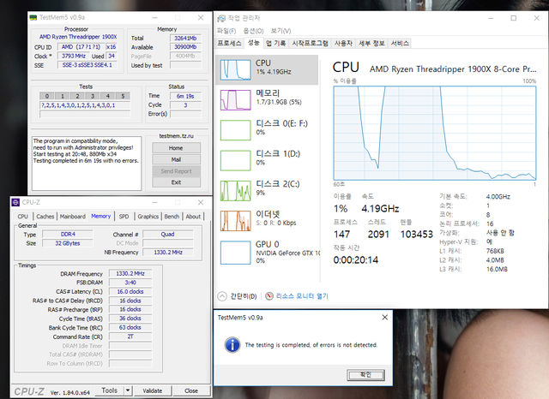This screenshot has width=549, height=399.
Task: Click the Mail button in TestMem5
Action: pyautogui.click(x=176, y=159)
